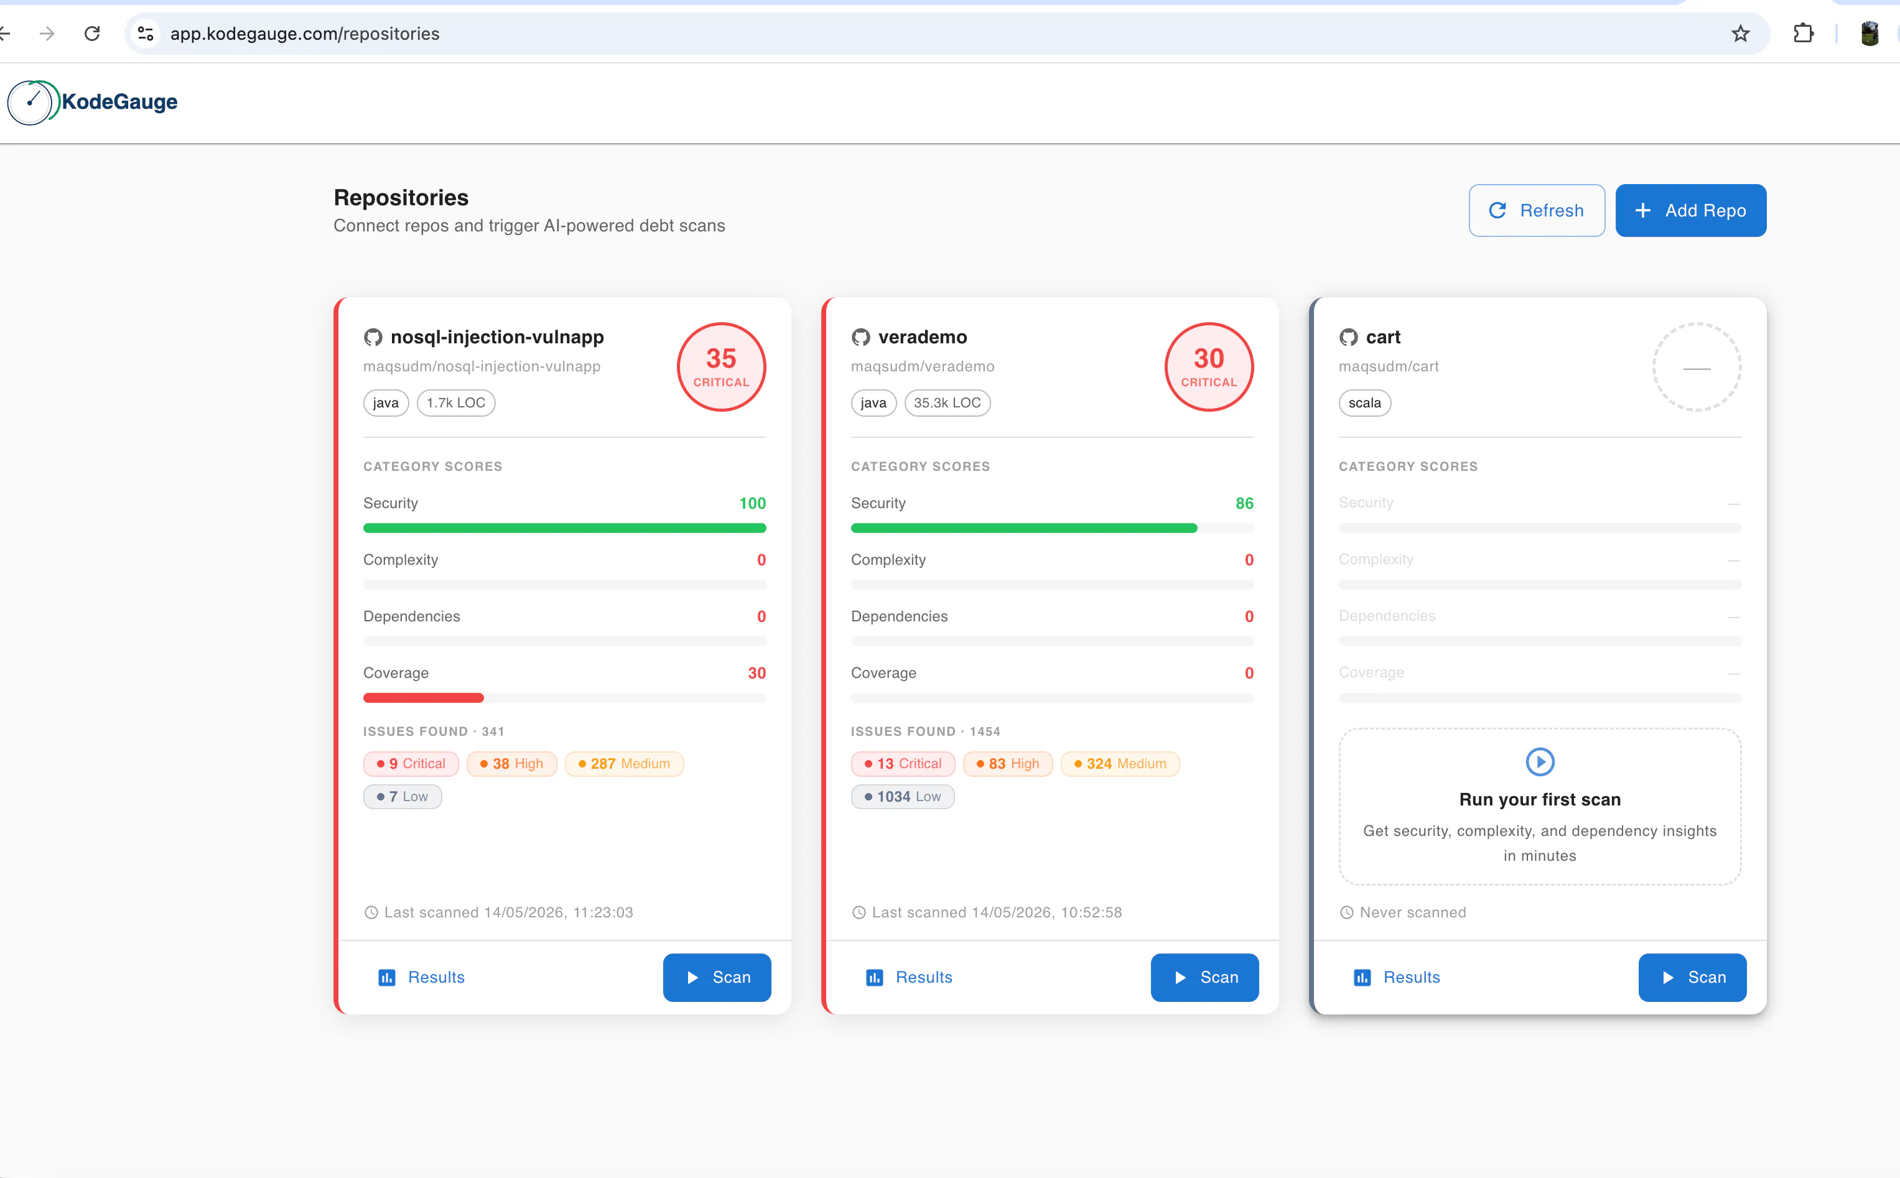Click the plus icon in Add Repo

coord(1643,210)
